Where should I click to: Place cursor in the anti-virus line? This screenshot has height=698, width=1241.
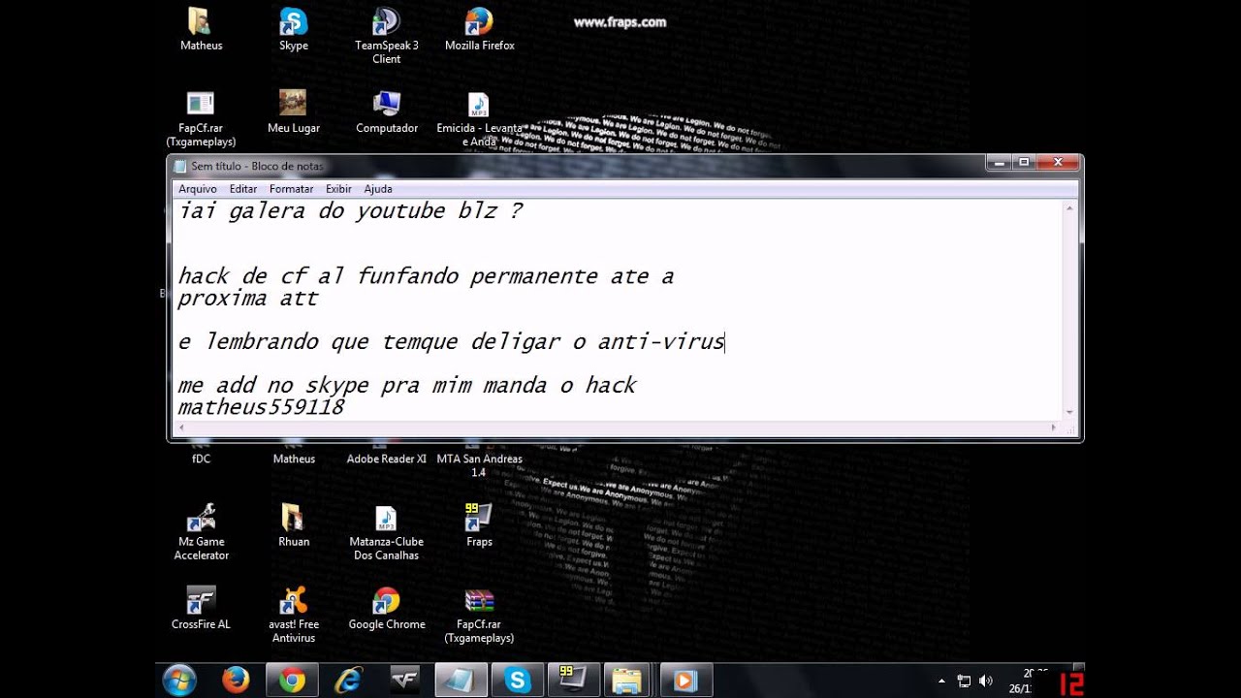coord(451,341)
